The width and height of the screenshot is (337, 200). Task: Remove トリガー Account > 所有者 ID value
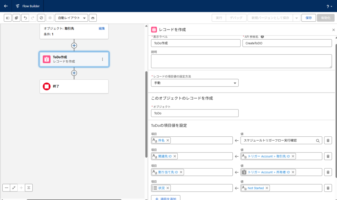(293, 172)
